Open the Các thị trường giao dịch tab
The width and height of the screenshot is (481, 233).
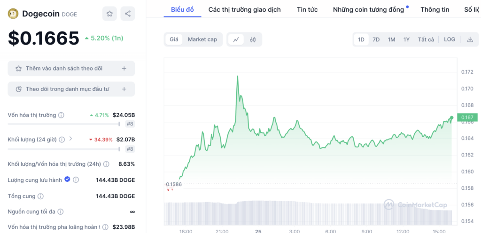pos(244,9)
